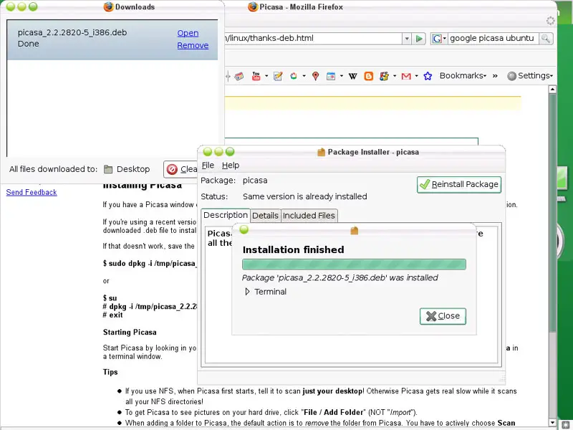Click the Firefox page vertical scrollbar

coord(552,212)
